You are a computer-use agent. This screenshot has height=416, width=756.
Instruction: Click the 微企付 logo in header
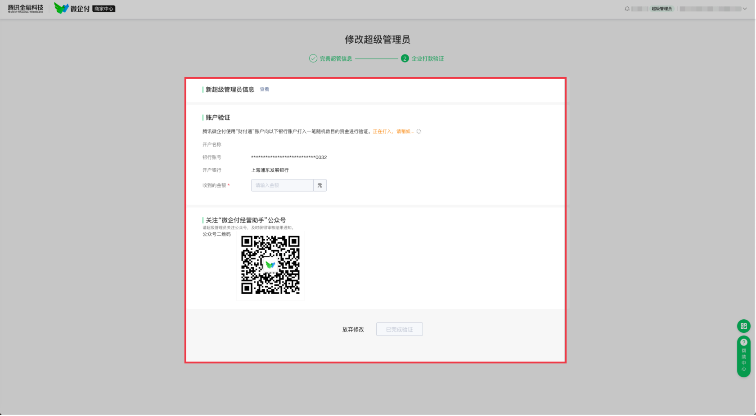coord(72,8)
